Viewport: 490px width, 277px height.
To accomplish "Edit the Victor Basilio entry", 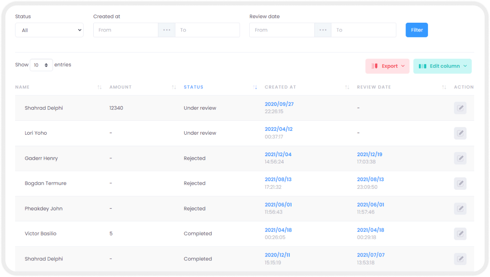I will (x=460, y=234).
